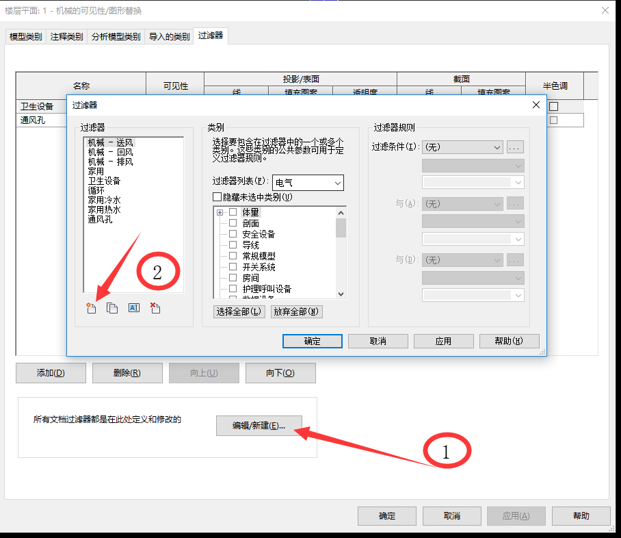Screen dimensions: 621x538
Task: Toggle halftone checkbox in 通风孔 row
Action: 554,120
